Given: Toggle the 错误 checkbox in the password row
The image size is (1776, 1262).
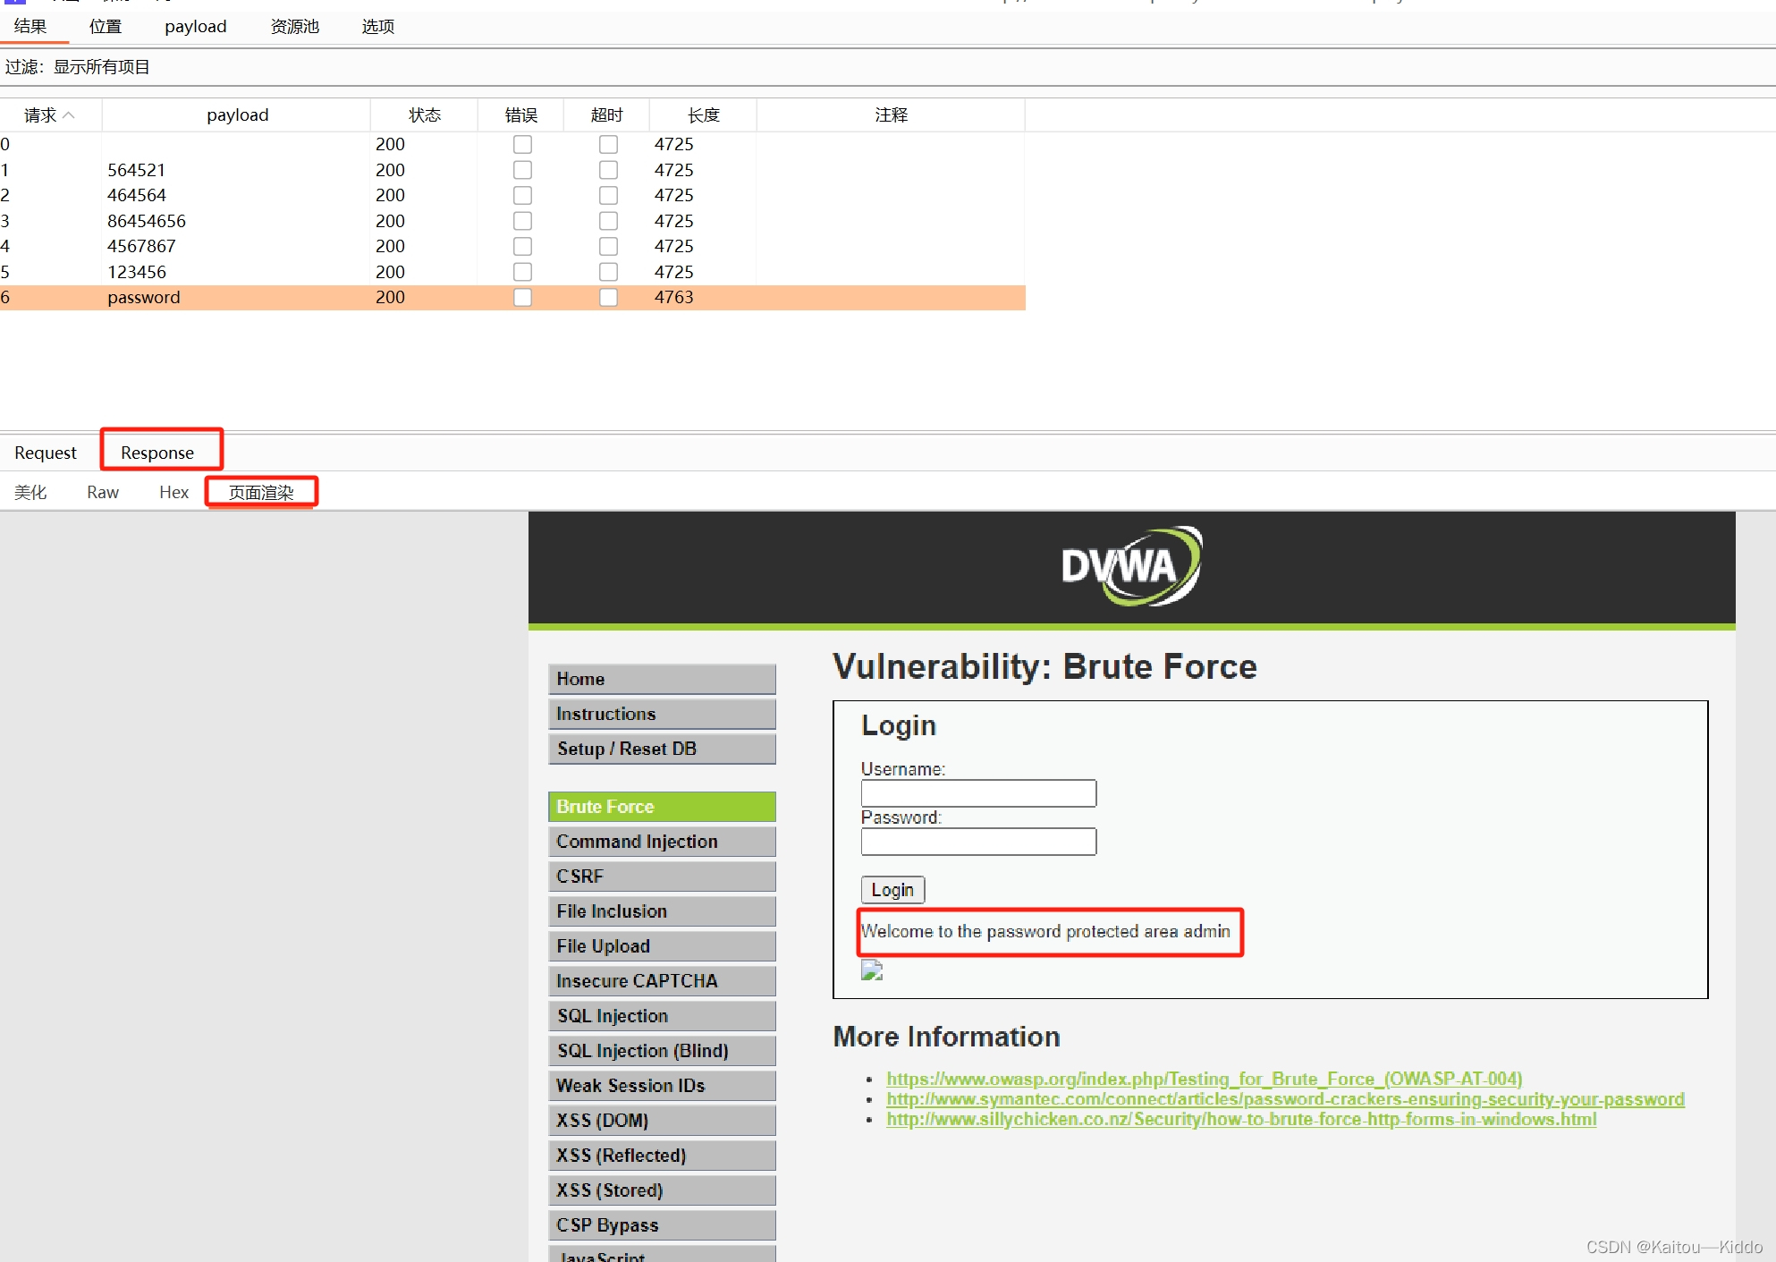Looking at the screenshot, I should pos(522,297).
